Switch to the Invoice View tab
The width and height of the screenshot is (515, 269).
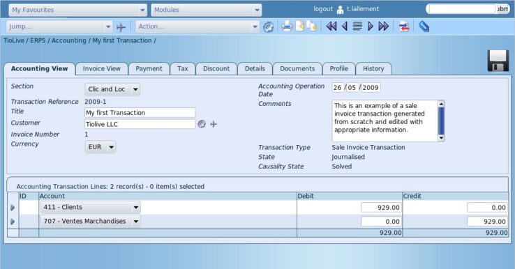pos(101,69)
